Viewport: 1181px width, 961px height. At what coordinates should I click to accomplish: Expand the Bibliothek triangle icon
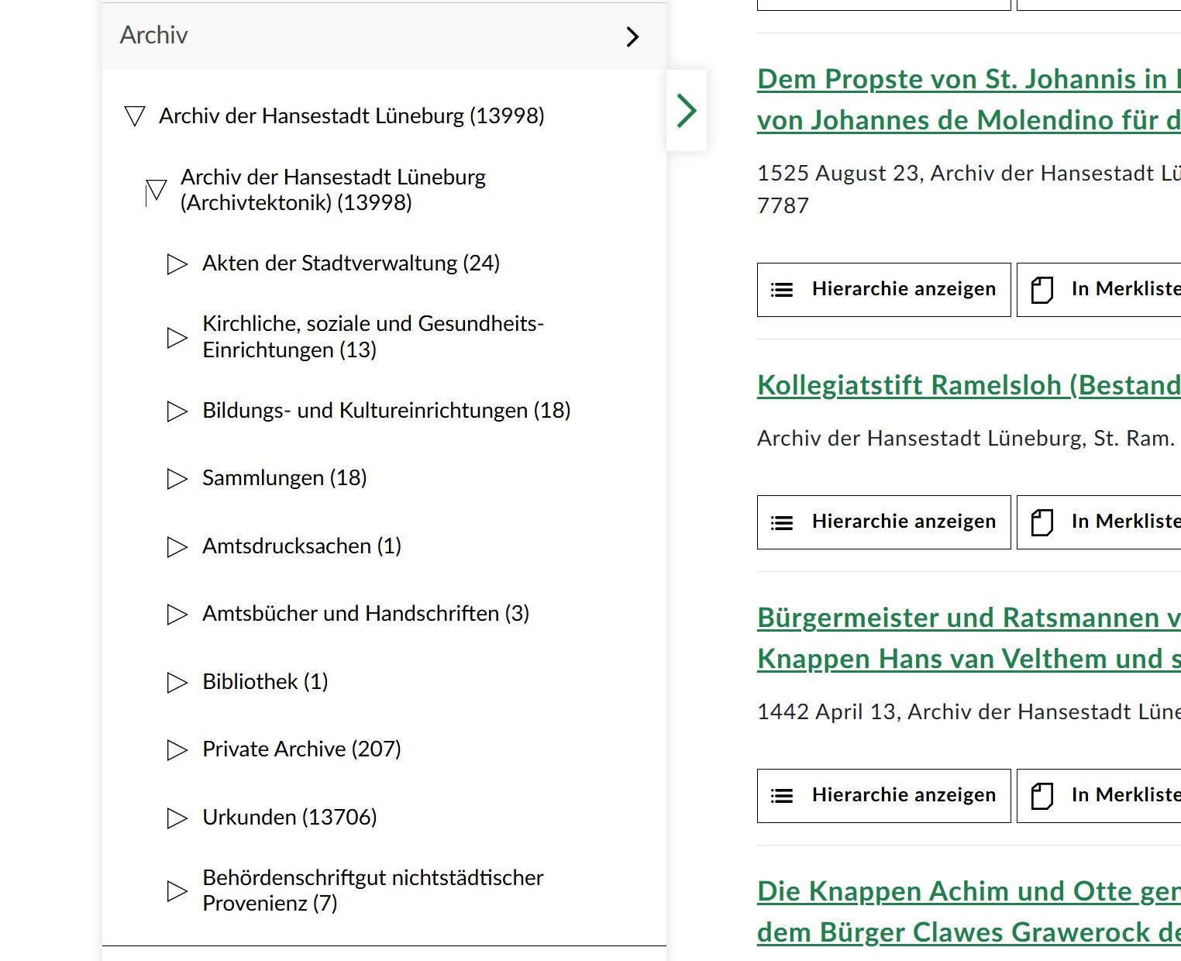177,683
